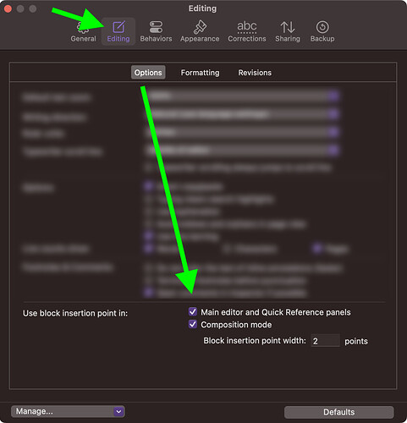The image size is (407, 423).
Task: Uncheck the Composition mode checkbox
Action: (x=193, y=324)
